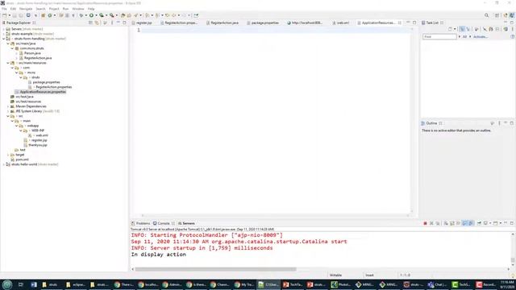The width and height of the screenshot is (516, 290).
Task: Click the Outline panel view menu icon
Action: click(x=499, y=123)
